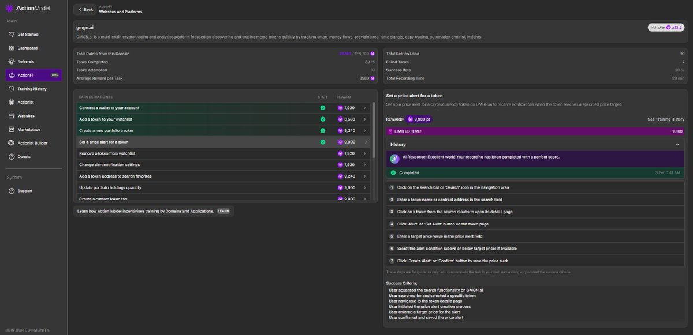Click JOIN OUR COMMUNITY at sidebar bottom
Screen dimensions: 693x335
coord(28,330)
